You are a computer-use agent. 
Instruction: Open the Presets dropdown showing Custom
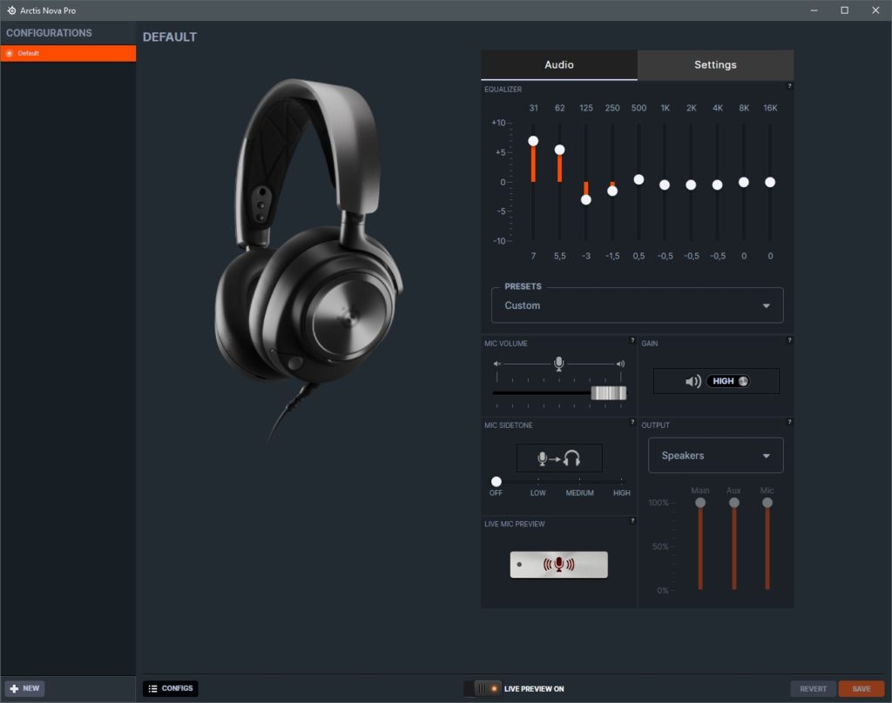(636, 305)
